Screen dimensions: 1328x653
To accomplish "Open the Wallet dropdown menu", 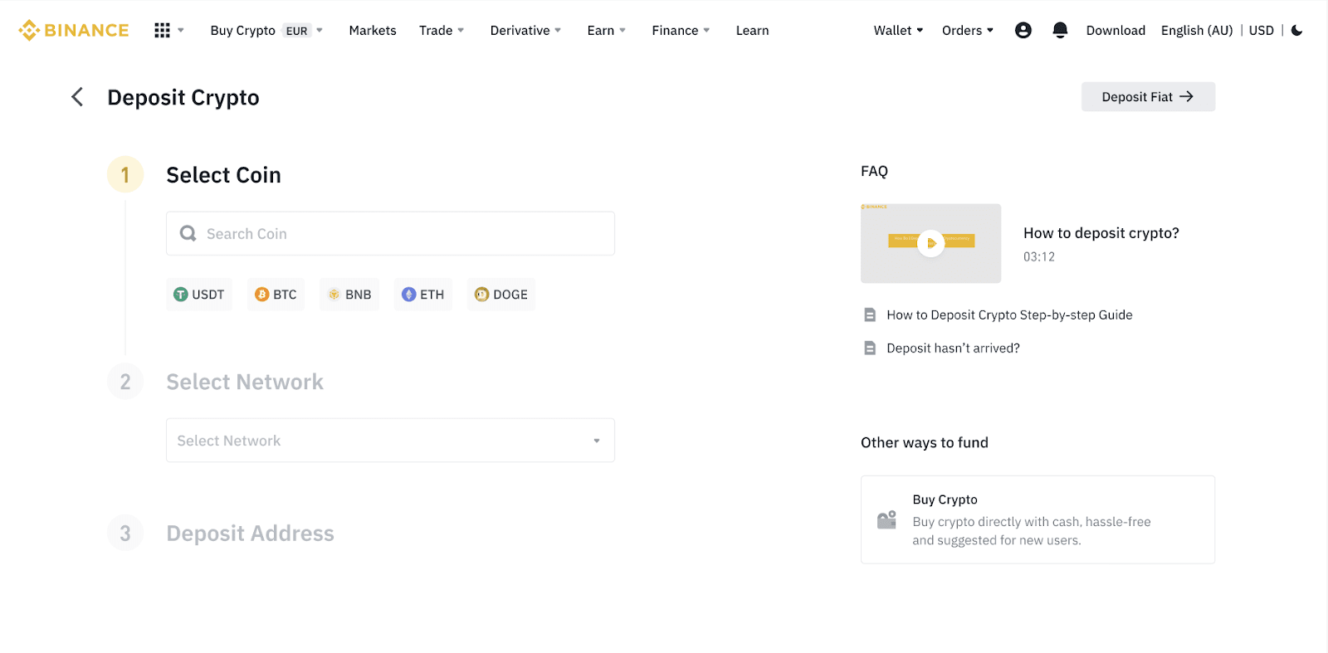I will (898, 31).
